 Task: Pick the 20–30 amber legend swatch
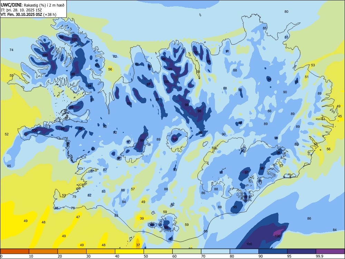pyautogui.click(x=72, y=251)
